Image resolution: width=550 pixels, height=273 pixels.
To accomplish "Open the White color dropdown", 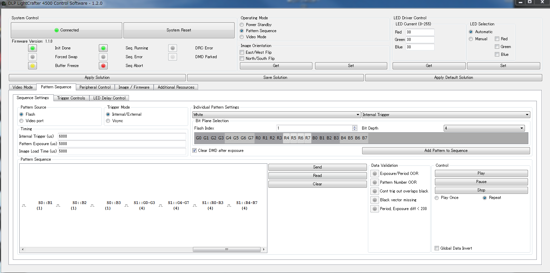I will click(x=277, y=115).
